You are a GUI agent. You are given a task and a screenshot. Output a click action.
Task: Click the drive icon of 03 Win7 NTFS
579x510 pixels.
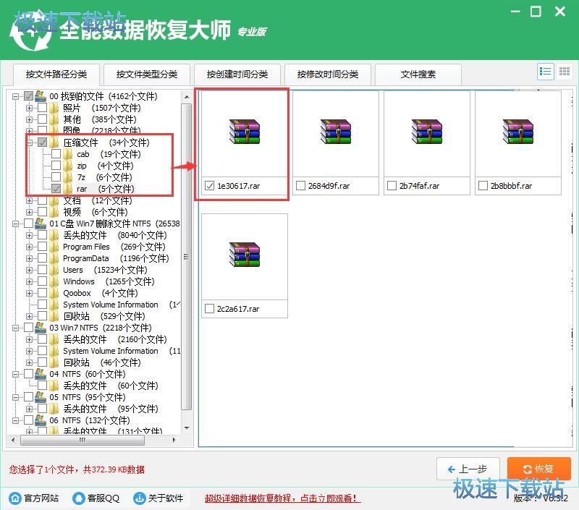41,327
